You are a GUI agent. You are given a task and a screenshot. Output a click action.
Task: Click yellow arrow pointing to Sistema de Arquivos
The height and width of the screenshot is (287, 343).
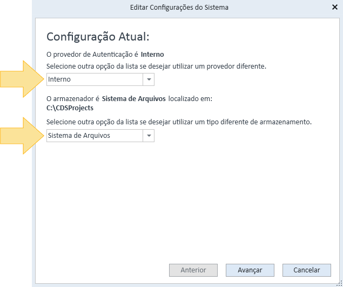tap(22, 136)
